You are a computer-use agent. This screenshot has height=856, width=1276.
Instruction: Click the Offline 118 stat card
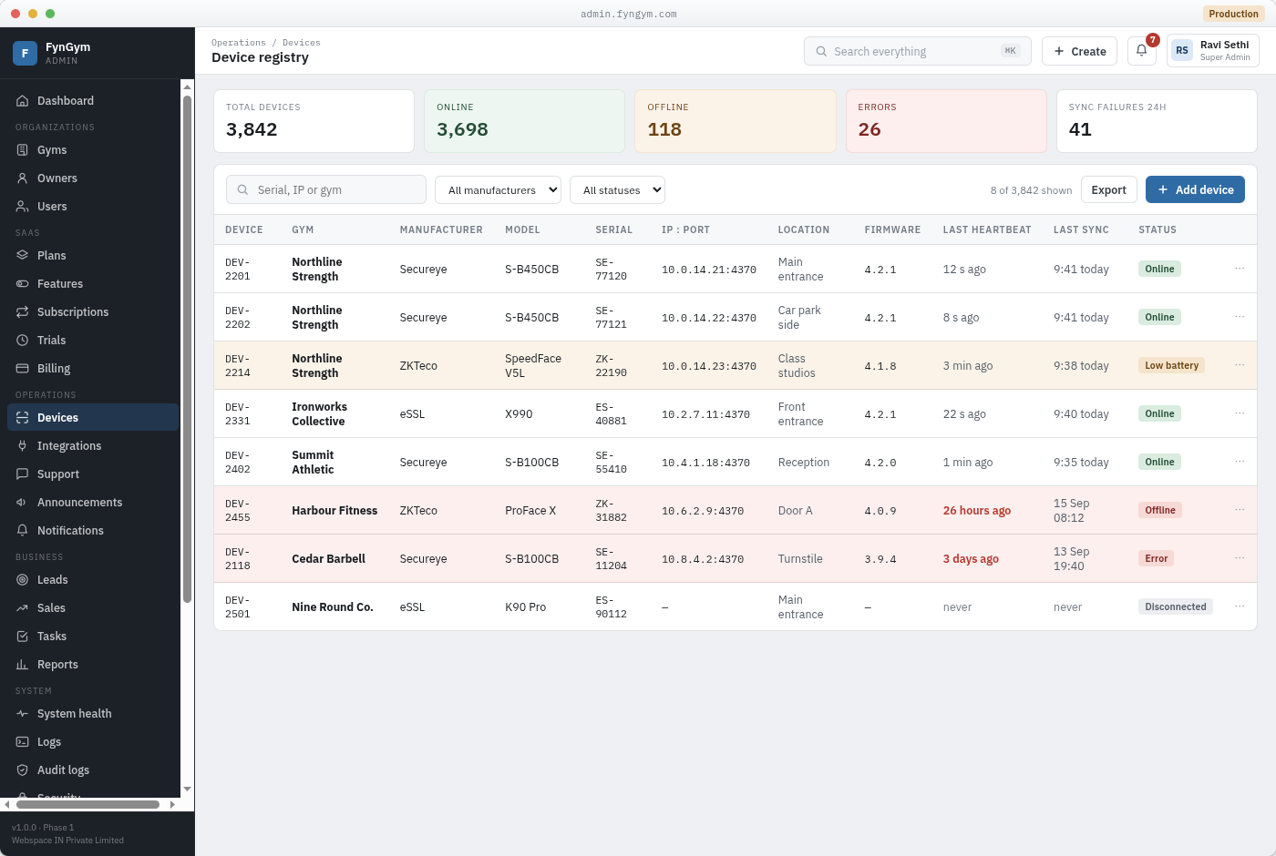pyautogui.click(x=735, y=121)
